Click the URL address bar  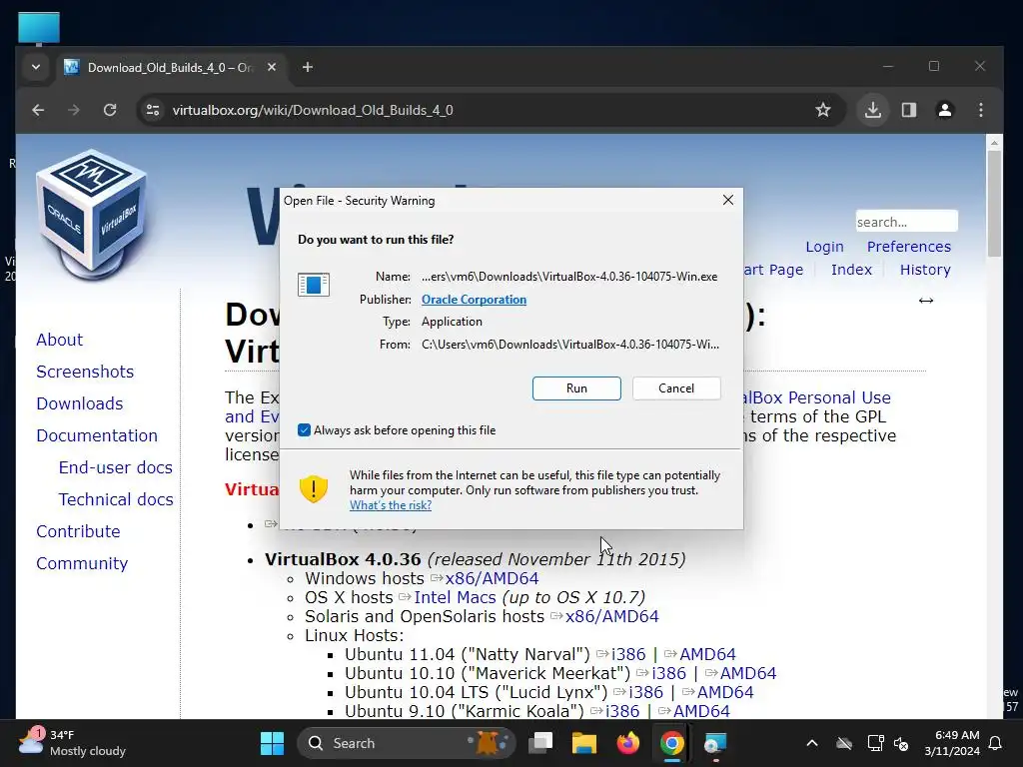click(490, 110)
